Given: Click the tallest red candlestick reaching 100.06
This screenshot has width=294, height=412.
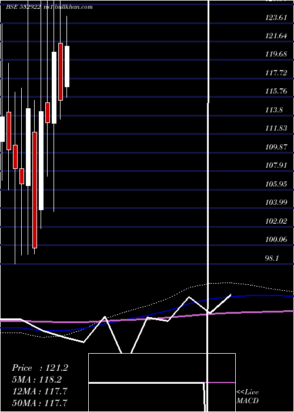Looking at the screenshot, I should click(x=35, y=190).
